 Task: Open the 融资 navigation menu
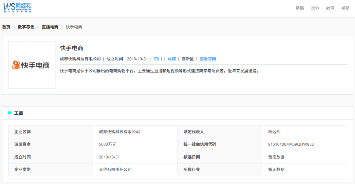click(330, 8)
